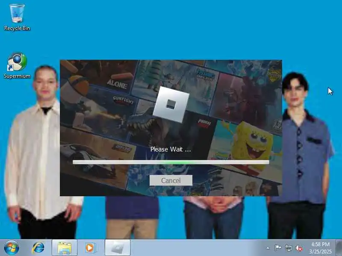The width and height of the screenshot is (342, 256).
Task: Click the Roblox logo in installer
Action: [171, 105]
